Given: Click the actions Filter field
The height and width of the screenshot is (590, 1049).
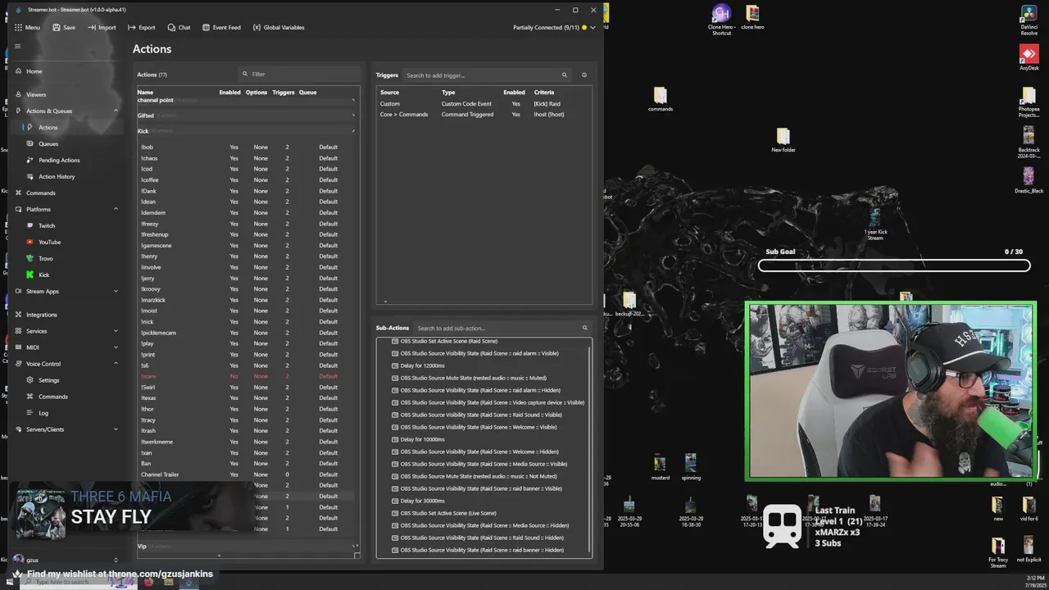Looking at the screenshot, I should [299, 74].
